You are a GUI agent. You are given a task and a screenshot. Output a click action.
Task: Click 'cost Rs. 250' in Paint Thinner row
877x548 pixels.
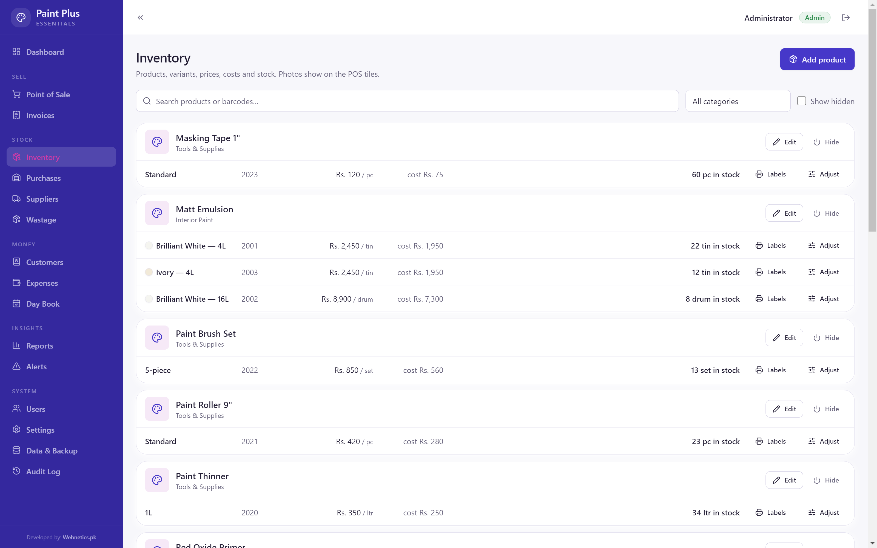pos(423,513)
